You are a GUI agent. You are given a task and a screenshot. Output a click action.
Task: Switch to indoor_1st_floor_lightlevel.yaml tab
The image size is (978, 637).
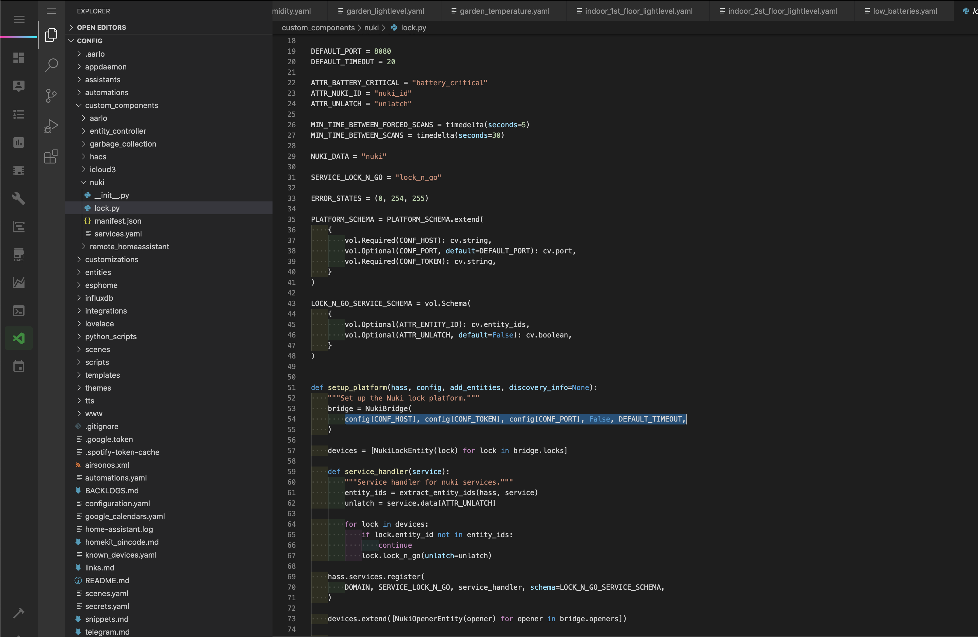point(638,11)
